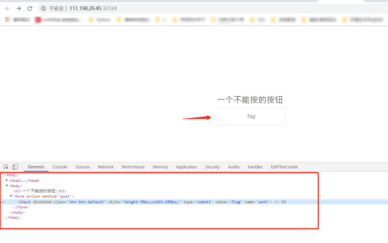Switch to the Console tab
The height and width of the screenshot is (243, 388).
[x=60, y=167]
